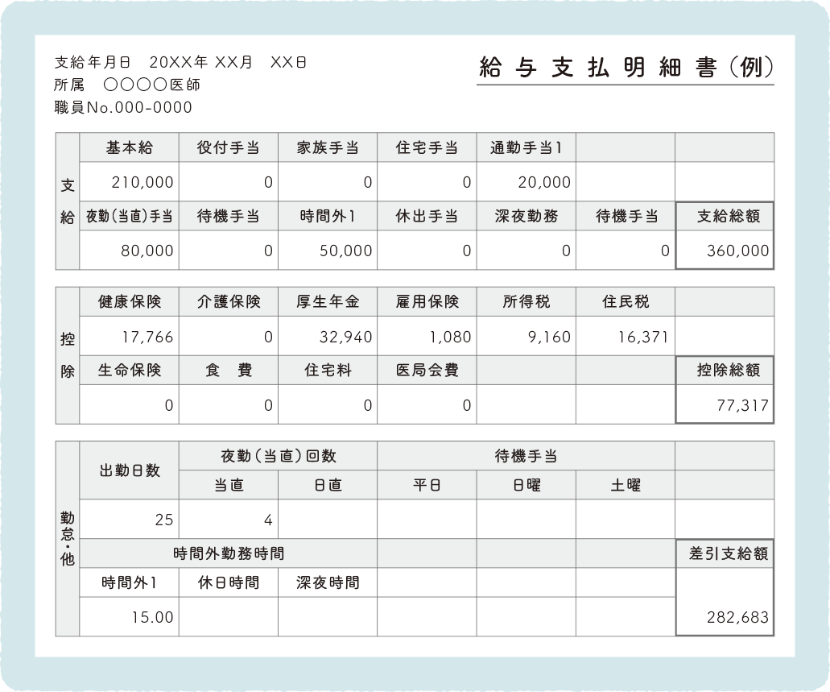Click the "雇用保険" header cell

(x=427, y=302)
